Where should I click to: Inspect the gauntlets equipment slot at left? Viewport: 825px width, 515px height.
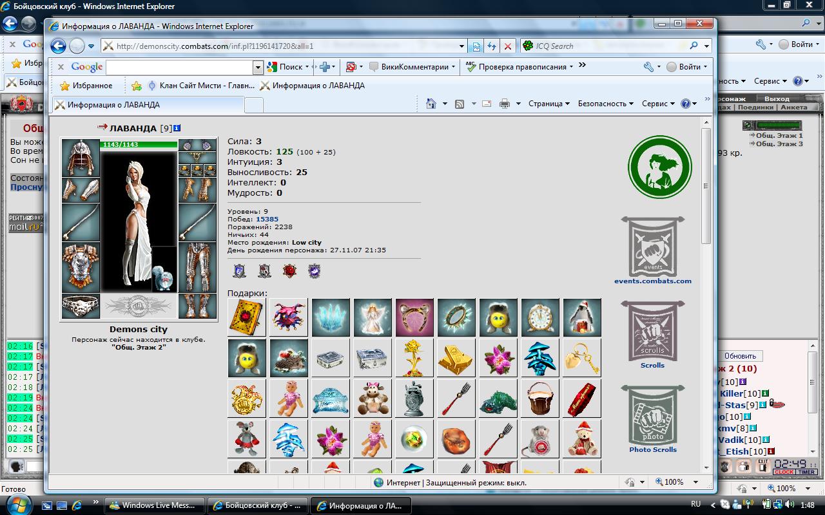pyautogui.click(x=81, y=190)
